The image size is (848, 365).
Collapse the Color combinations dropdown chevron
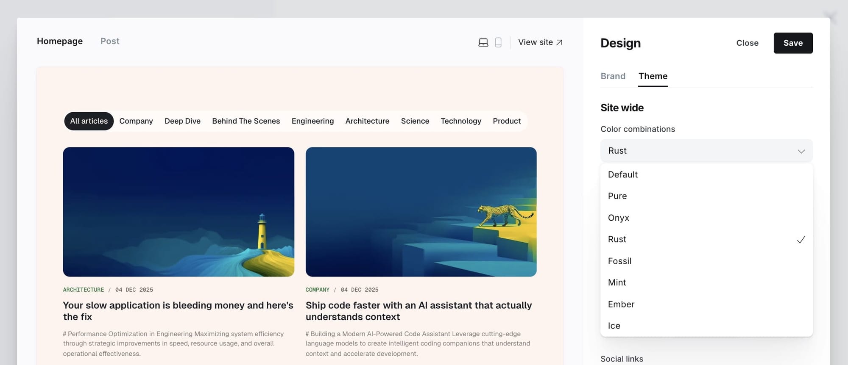(801, 151)
